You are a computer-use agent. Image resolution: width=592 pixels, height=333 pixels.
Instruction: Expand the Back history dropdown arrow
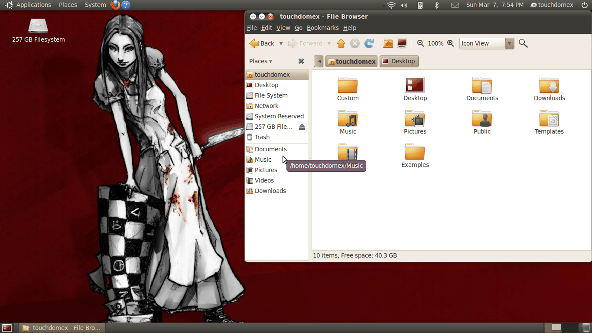(281, 43)
